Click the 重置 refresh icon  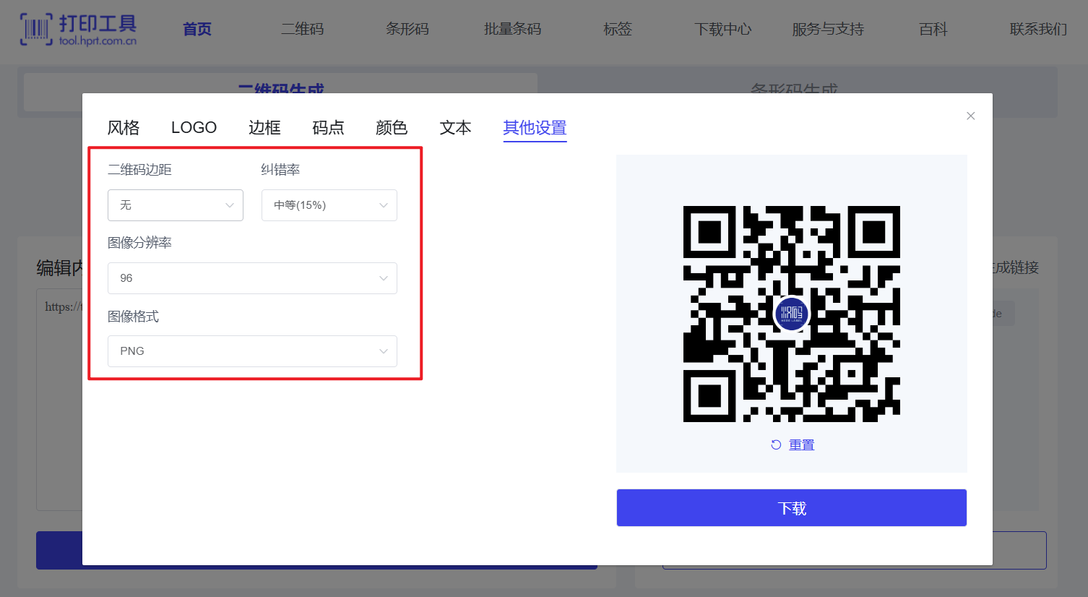pos(776,444)
